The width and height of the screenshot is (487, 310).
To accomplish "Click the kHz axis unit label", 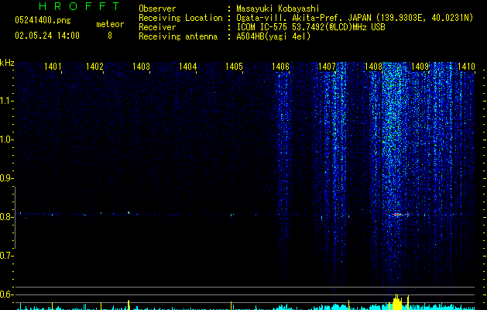I will pyautogui.click(x=7, y=63).
